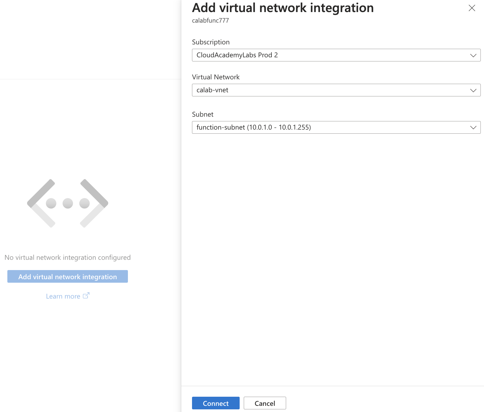Click the Subscription dropdown chevron
The height and width of the screenshot is (412, 484).
[x=473, y=55]
